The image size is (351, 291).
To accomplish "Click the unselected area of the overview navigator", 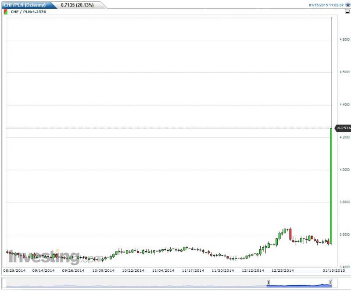I will tap(132, 284).
